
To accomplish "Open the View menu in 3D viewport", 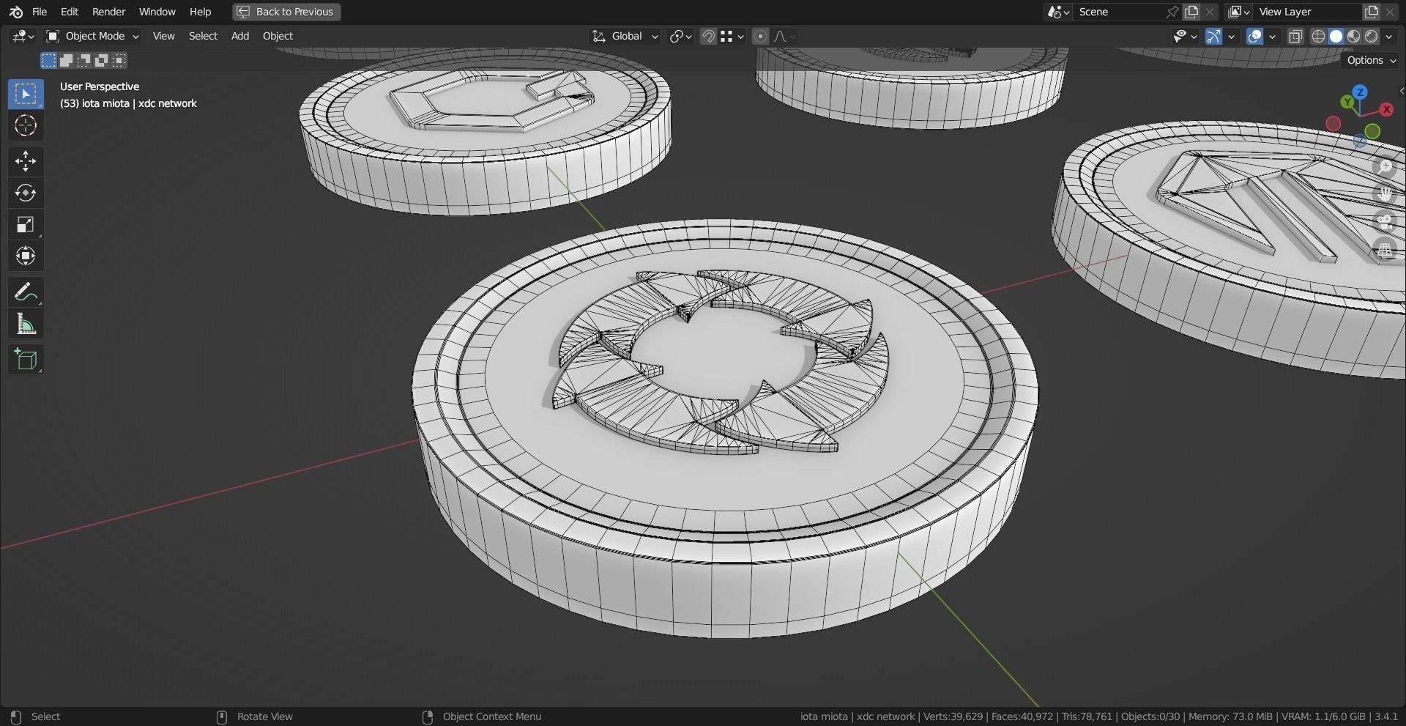I will (163, 36).
